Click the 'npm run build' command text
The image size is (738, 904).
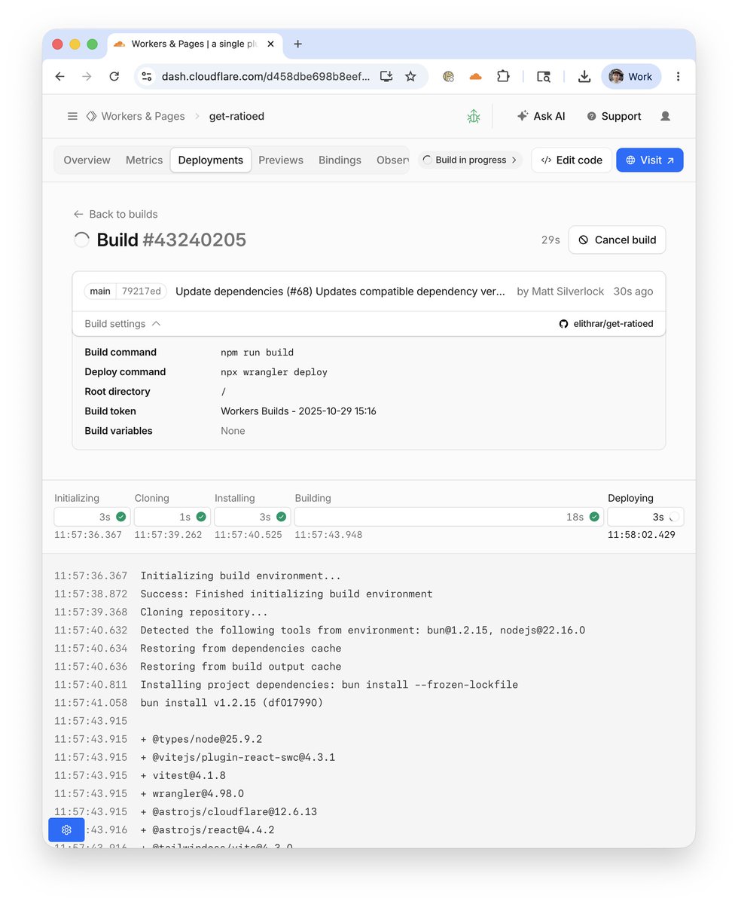click(x=257, y=353)
